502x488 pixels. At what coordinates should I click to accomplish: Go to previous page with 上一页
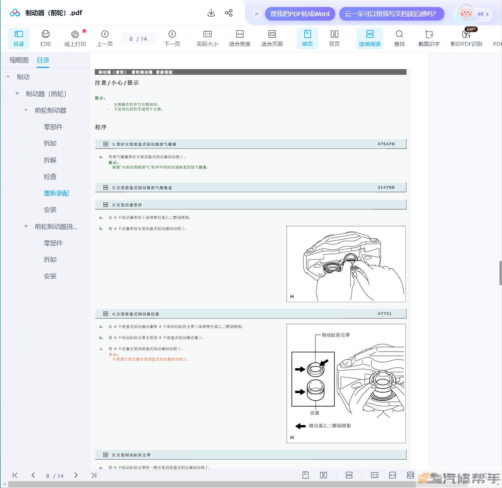(x=105, y=38)
